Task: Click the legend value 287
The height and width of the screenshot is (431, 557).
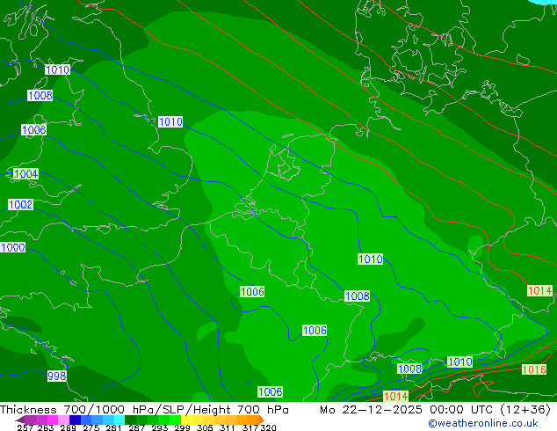Action: click(136, 427)
